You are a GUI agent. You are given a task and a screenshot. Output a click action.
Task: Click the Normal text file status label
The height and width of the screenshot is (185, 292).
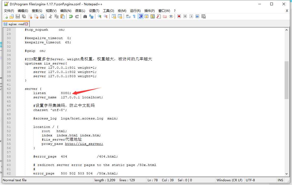pos(15,180)
